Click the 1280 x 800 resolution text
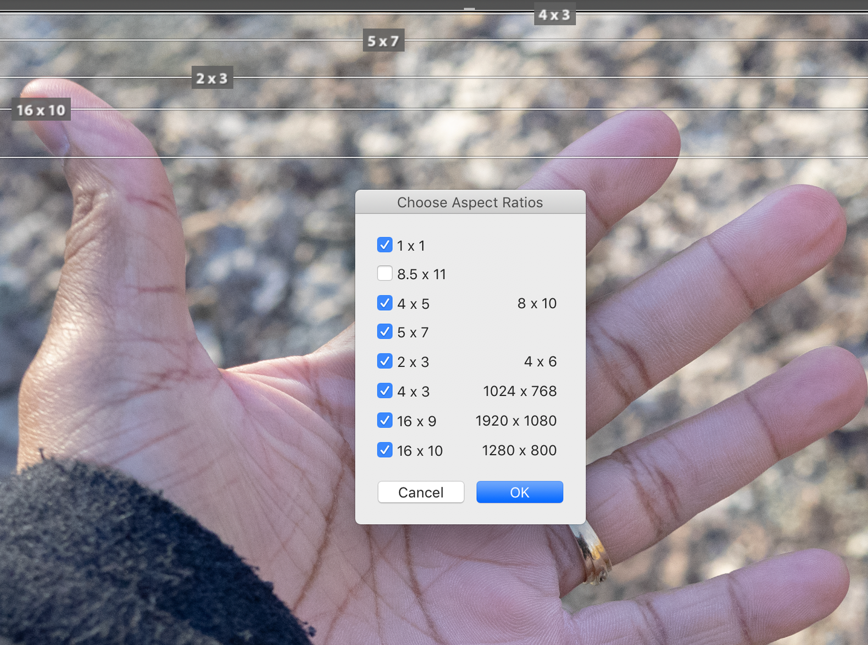868x645 pixels. [x=519, y=450]
